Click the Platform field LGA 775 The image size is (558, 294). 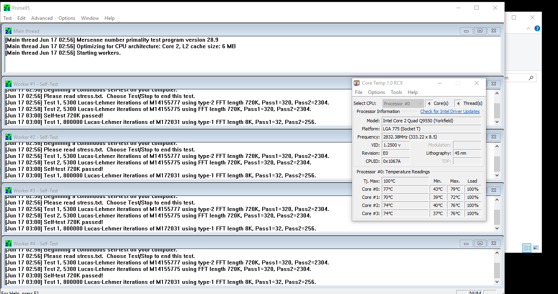(432, 129)
